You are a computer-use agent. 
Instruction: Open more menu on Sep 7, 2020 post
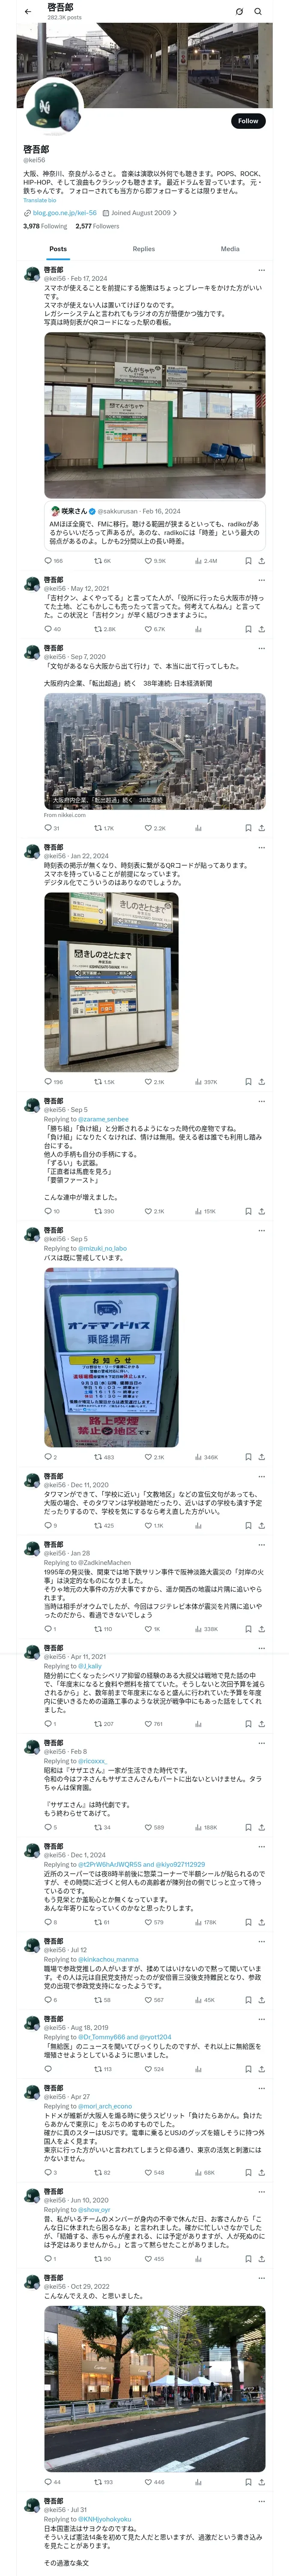pyautogui.click(x=261, y=648)
